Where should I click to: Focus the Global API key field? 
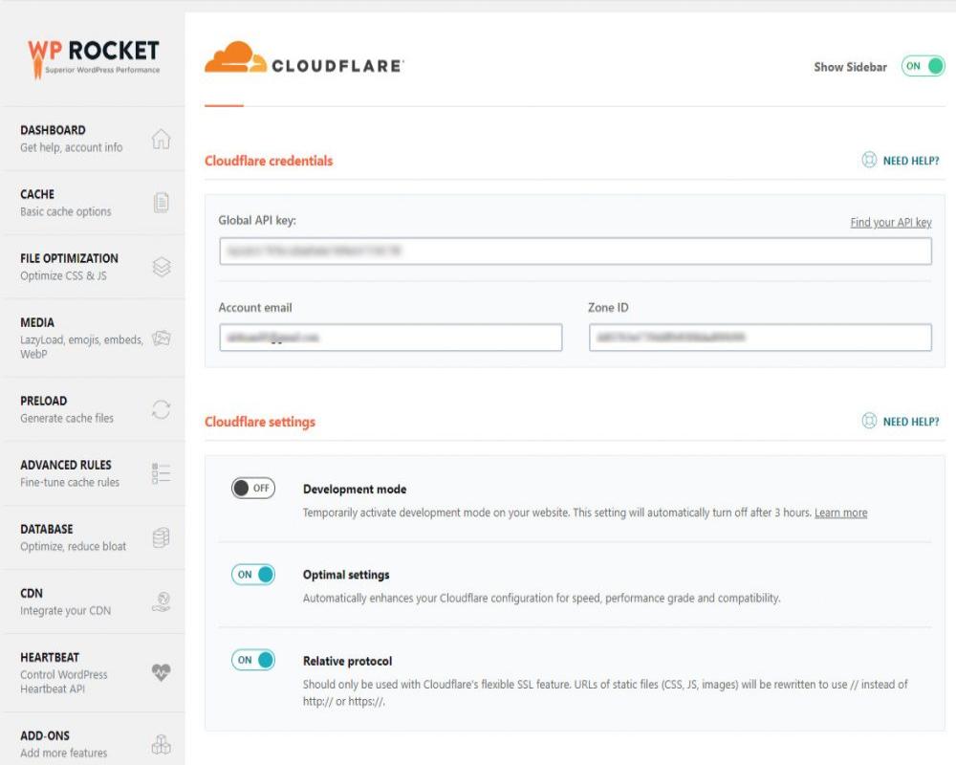[x=575, y=251]
